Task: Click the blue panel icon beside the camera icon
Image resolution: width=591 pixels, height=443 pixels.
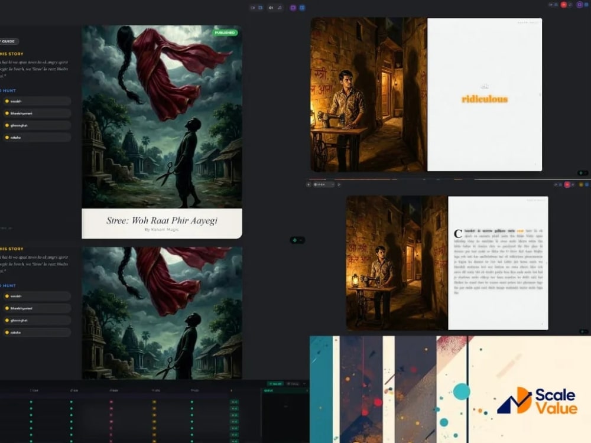Action: click(261, 8)
